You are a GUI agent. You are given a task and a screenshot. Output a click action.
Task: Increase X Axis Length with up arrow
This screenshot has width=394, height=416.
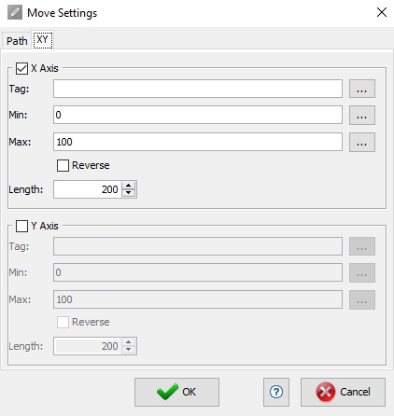tap(129, 186)
